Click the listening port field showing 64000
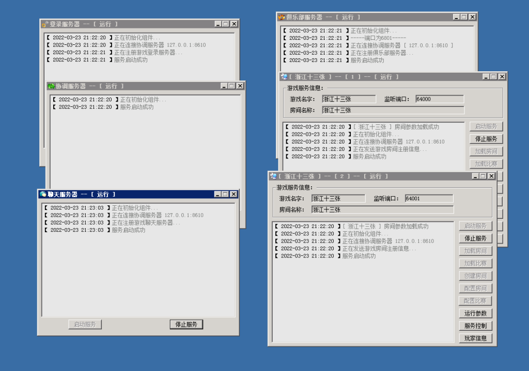This screenshot has width=529, height=371. click(439, 99)
